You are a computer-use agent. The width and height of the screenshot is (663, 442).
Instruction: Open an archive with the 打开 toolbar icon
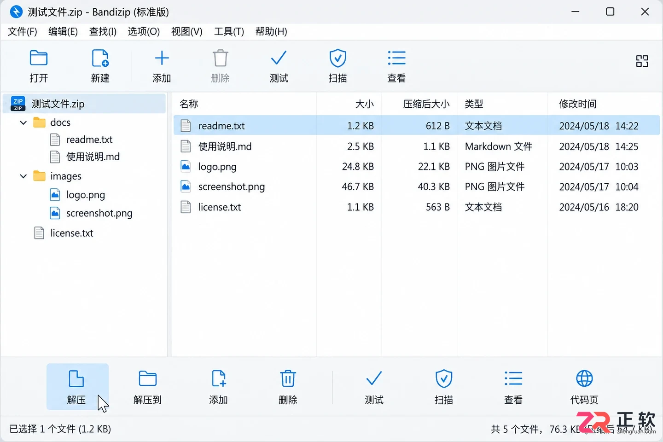(x=39, y=58)
